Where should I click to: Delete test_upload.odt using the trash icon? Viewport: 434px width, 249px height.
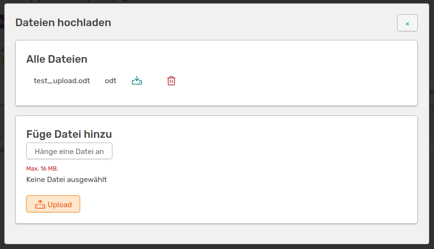(x=171, y=81)
